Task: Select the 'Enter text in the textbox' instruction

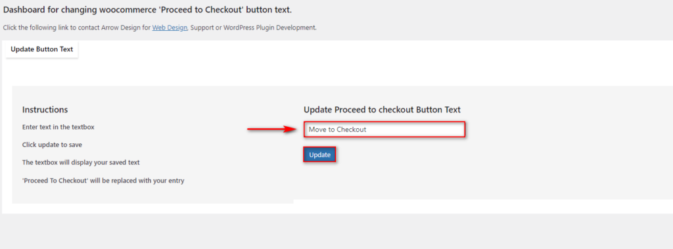Action: pos(58,127)
